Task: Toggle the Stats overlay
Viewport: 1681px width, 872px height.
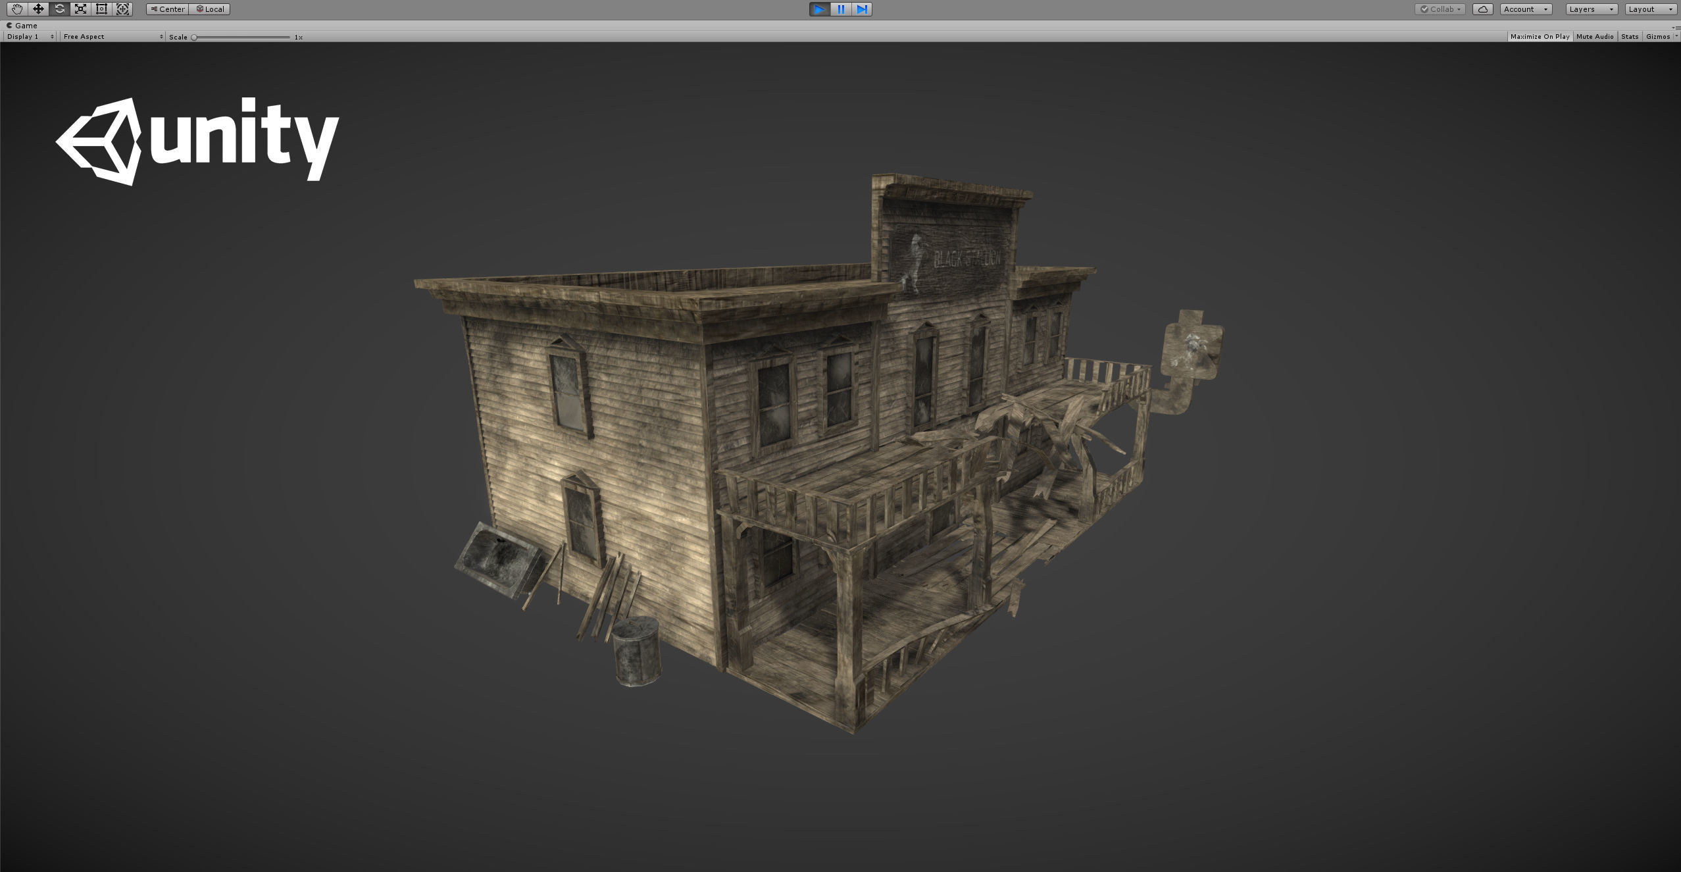Action: (x=1630, y=37)
